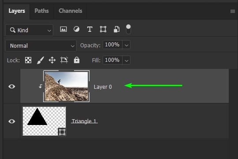The image size is (238, 159).
Task: Filter for type layers
Action: [x=90, y=29]
